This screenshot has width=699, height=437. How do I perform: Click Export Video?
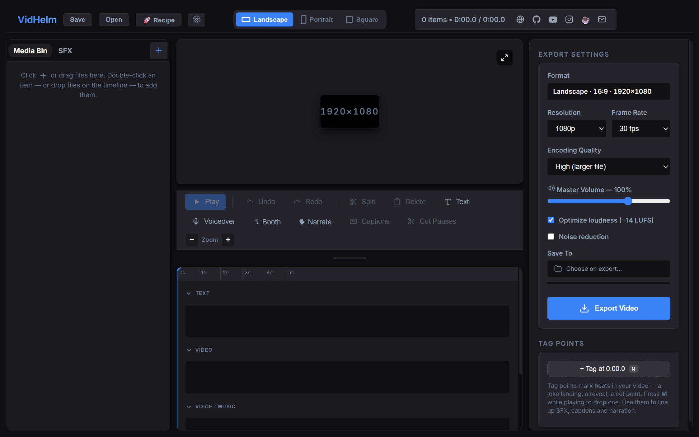[x=609, y=308]
